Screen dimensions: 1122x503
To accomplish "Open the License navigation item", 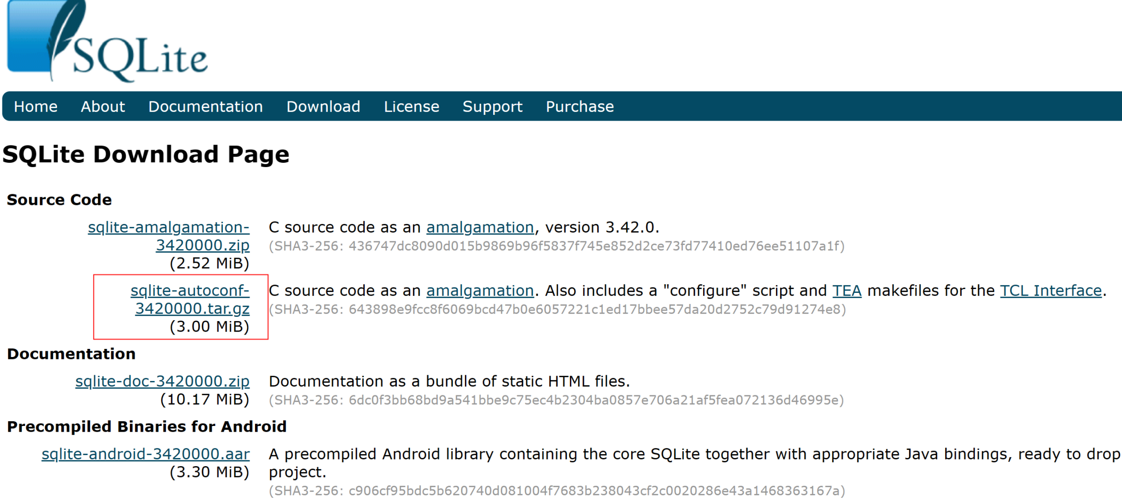I will tap(411, 106).
